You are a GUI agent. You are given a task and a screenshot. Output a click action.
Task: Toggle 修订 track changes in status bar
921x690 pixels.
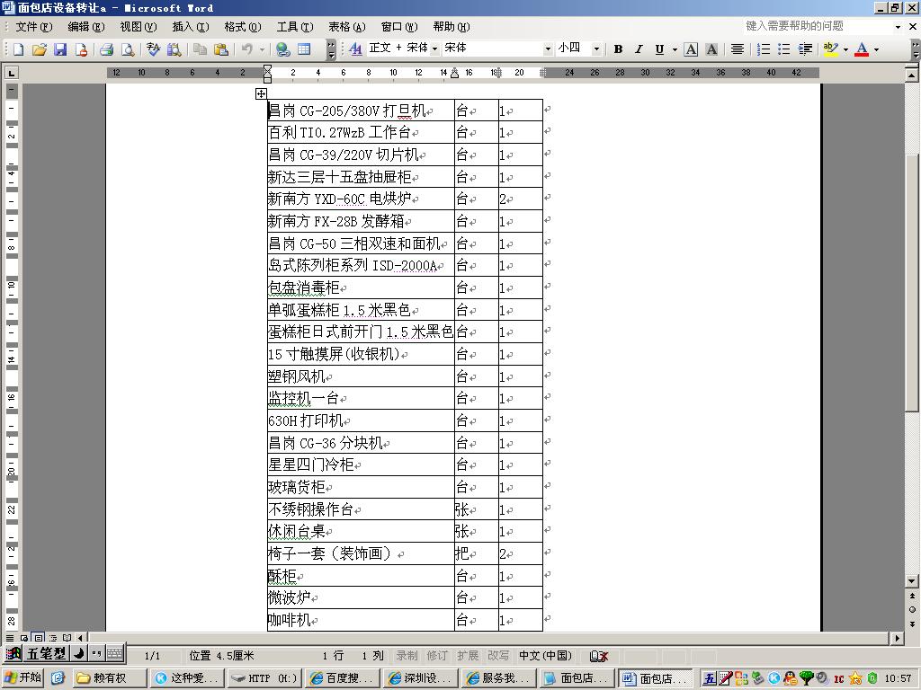(x=437, y=655)
